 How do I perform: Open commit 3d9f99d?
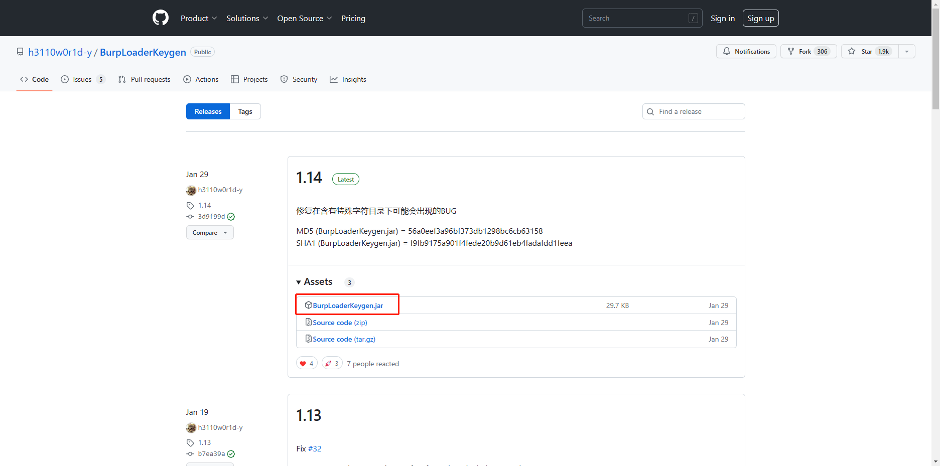[x=211, y=216]
